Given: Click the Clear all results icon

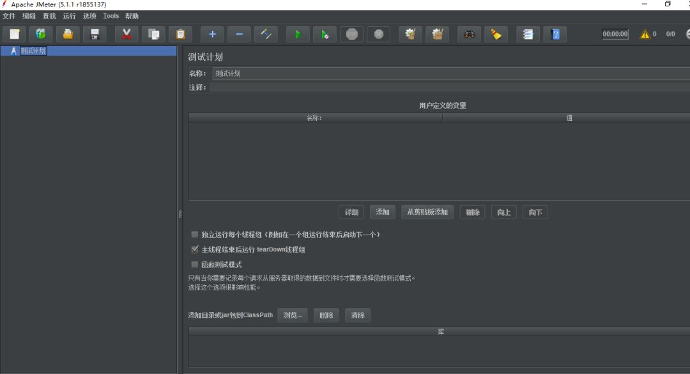Looking at the screenshot, I should click(x=437, y=35).
